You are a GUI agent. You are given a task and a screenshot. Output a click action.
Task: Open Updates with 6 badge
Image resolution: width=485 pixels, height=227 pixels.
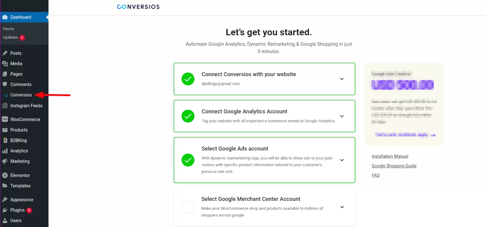(11, 38)
